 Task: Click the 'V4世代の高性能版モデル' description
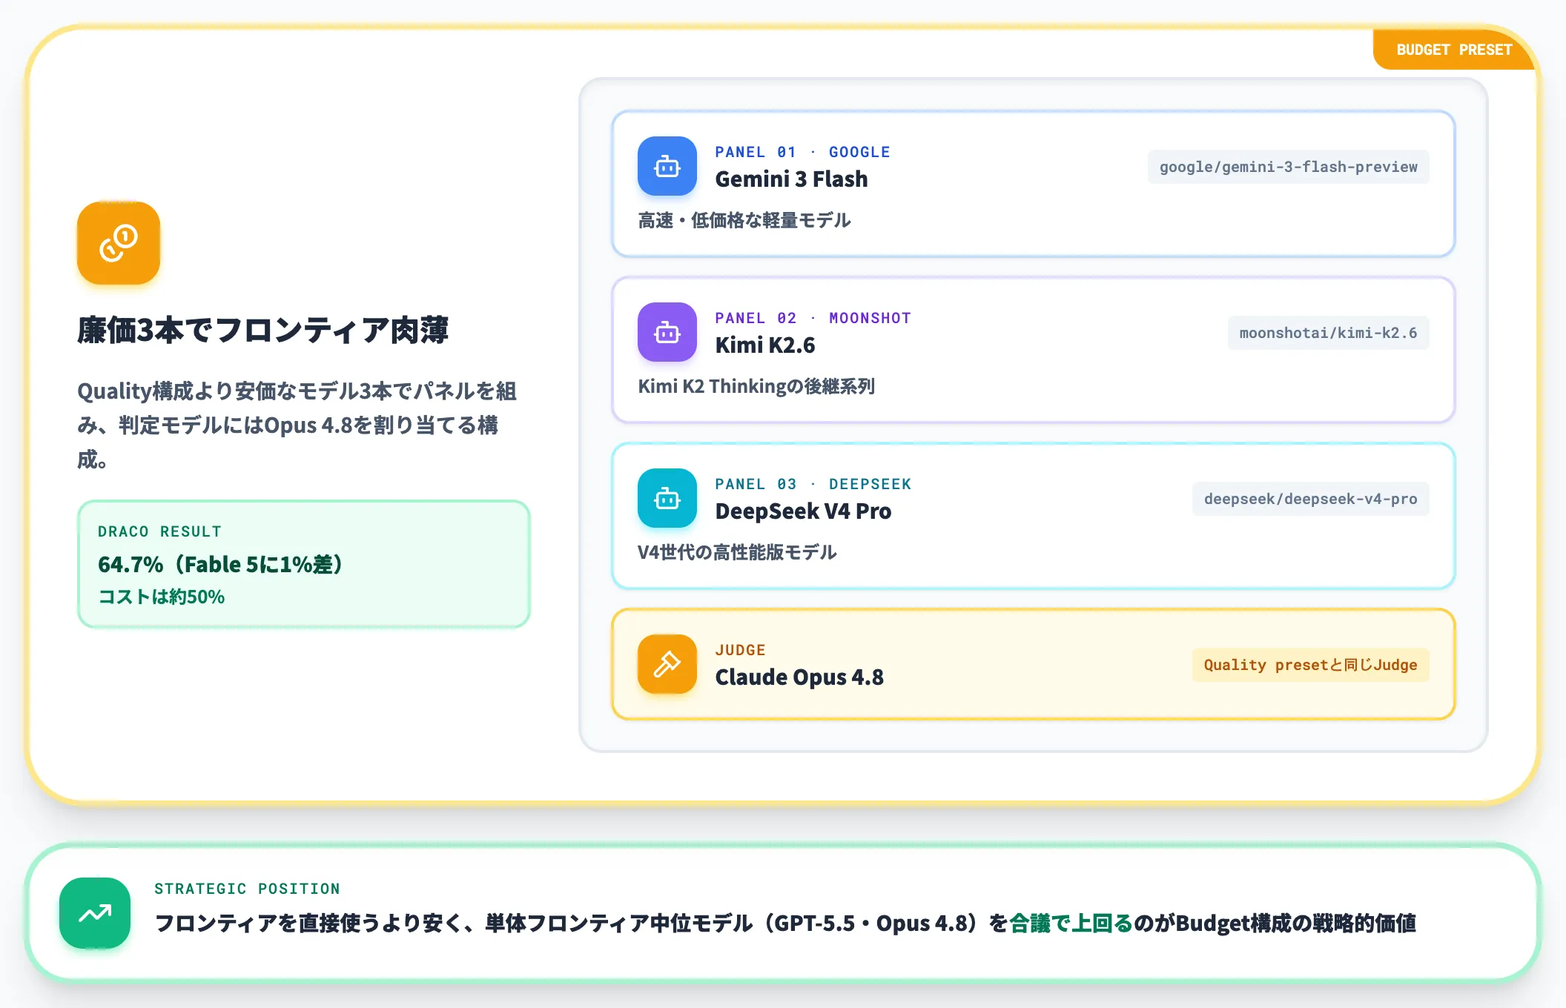click(737, 552)
